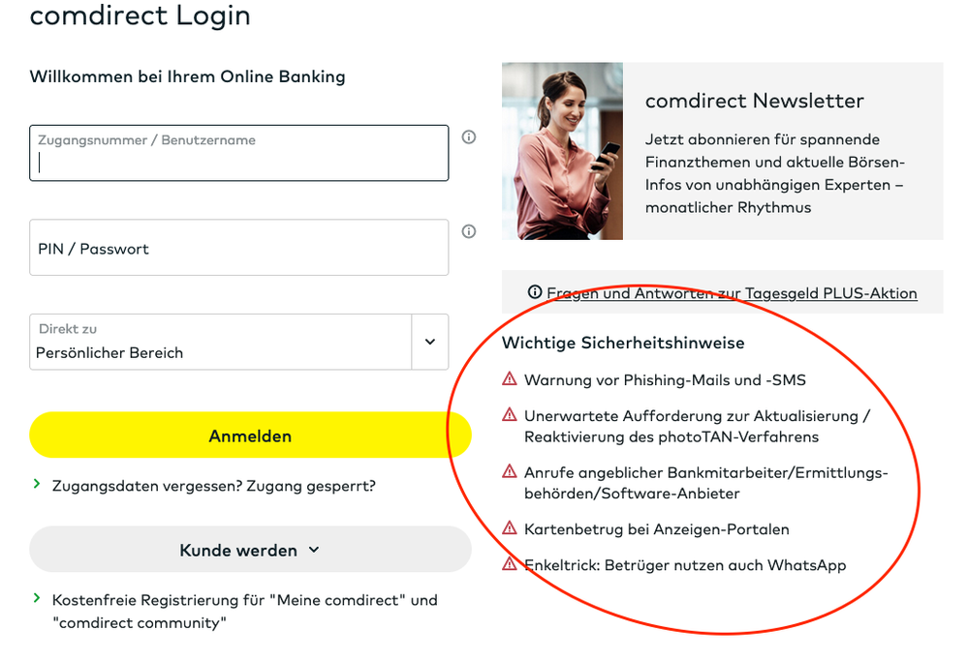Viewport: 968px width, 661px height.
Task: Open Warnung vor Phishing-Mails und -SMS
Action: [665, 379]
